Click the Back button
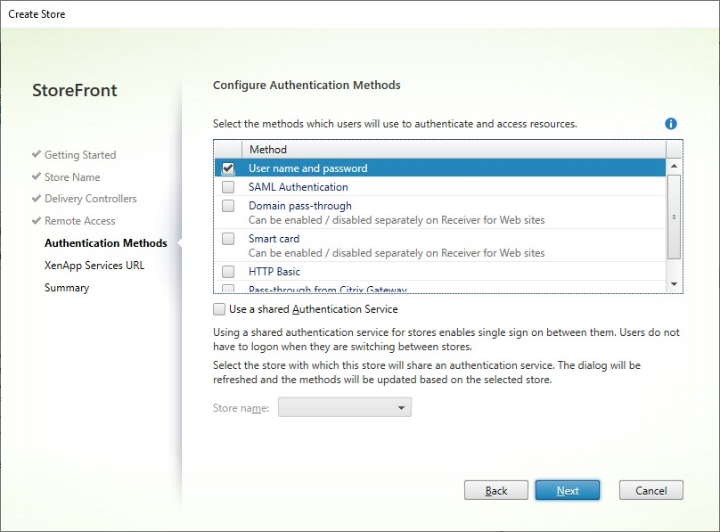The width and height of the screenshot is (720, 532). pos(496,491)
